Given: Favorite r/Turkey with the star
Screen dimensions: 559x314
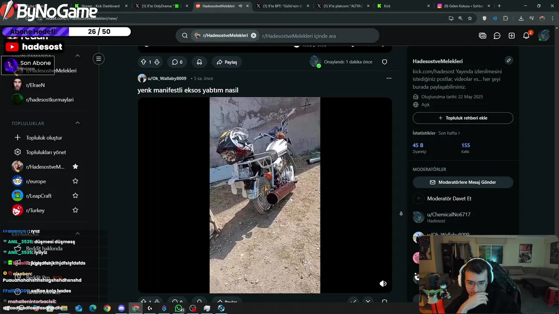Looking at the screenshot, I should coord(75,210).
